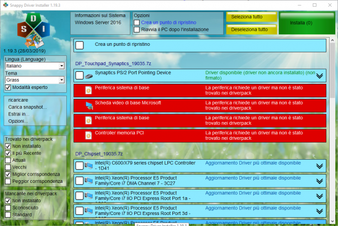Select the Root Port 1a driver checkbox
Image resolution: width=338 pixels, height=226 pixels.
tap(80, 196)
